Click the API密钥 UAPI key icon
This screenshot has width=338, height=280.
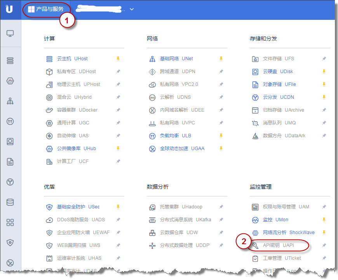pos(255,245)
